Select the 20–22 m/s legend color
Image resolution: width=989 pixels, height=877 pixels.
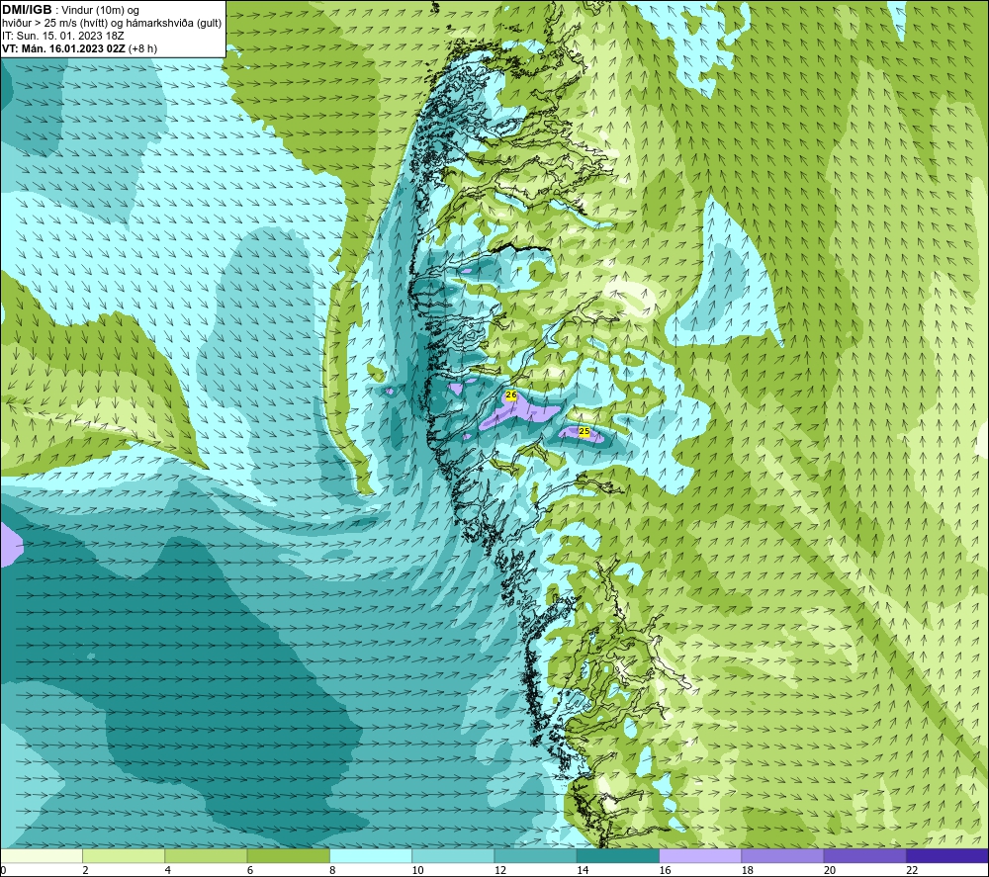pos(864,856)
